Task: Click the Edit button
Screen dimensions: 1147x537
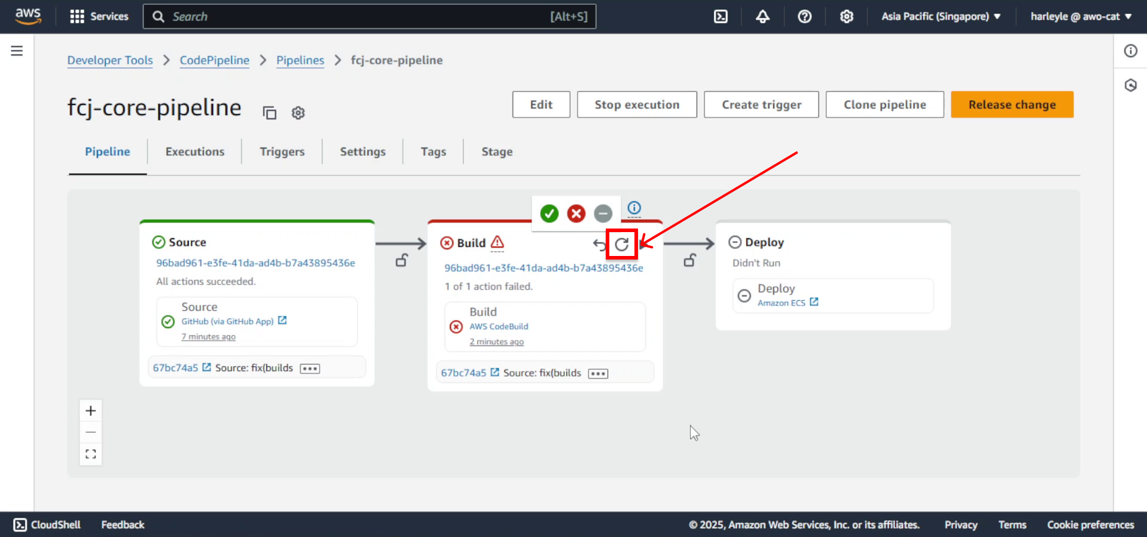Action: pyautogui.click(x=541, y=104)
